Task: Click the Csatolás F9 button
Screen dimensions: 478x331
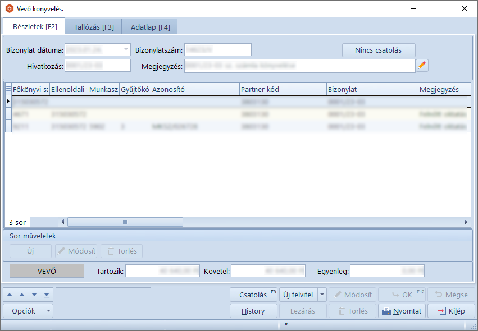Action: (x=253, y=295)
